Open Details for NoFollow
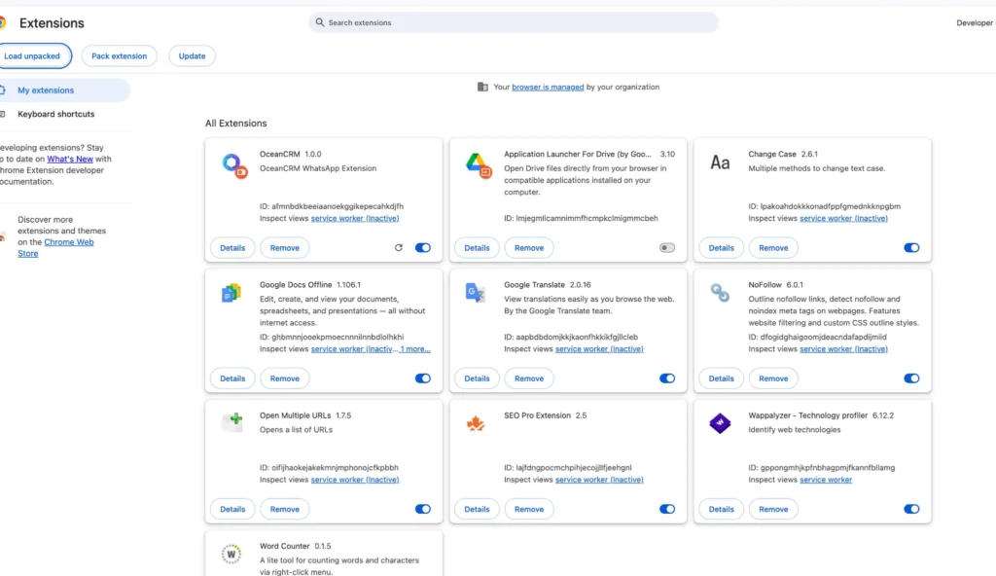 (721, 378)
